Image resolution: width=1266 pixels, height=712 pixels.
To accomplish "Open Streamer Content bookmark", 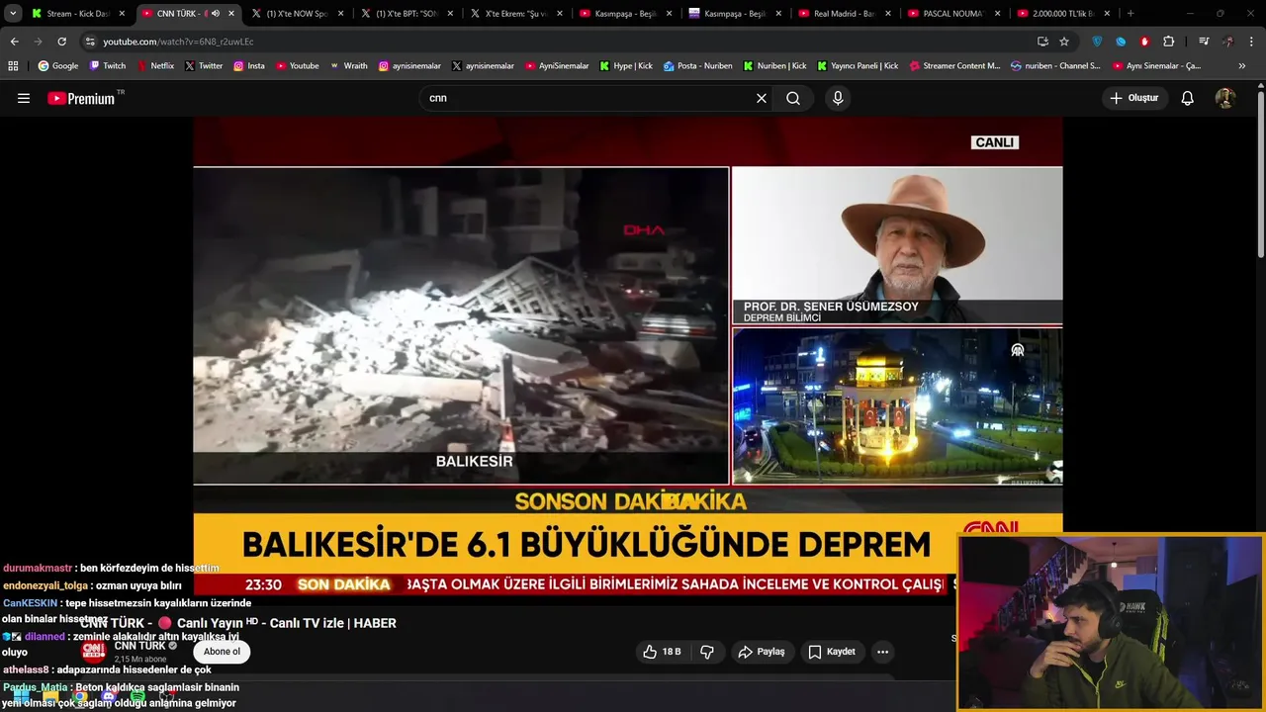I will [x=954, y=65].
